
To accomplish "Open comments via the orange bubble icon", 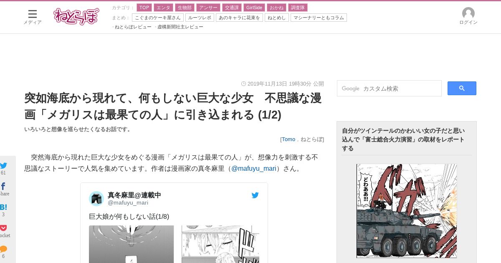I will [x=3, y=249].
